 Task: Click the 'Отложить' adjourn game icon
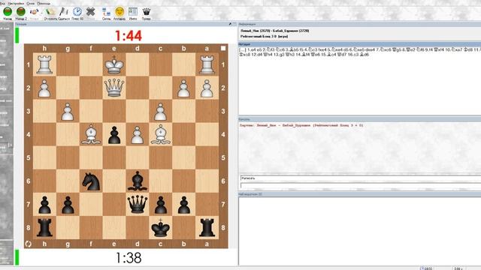pyautogui.click(x=50, y=12)
